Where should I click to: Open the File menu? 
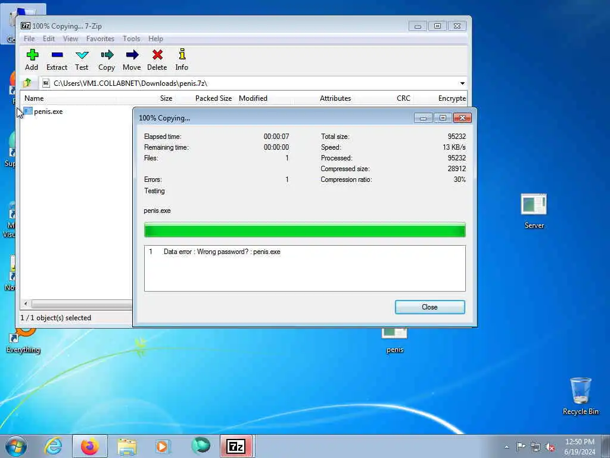point(29,39)
